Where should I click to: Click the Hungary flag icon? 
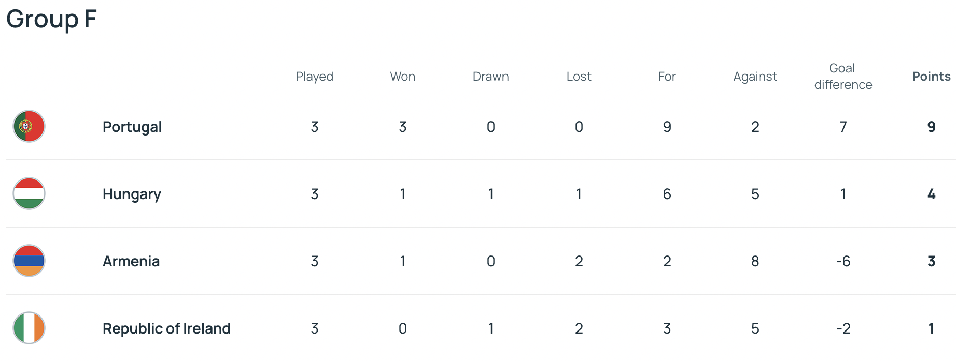pyautogui.click(x=29, y=193)
